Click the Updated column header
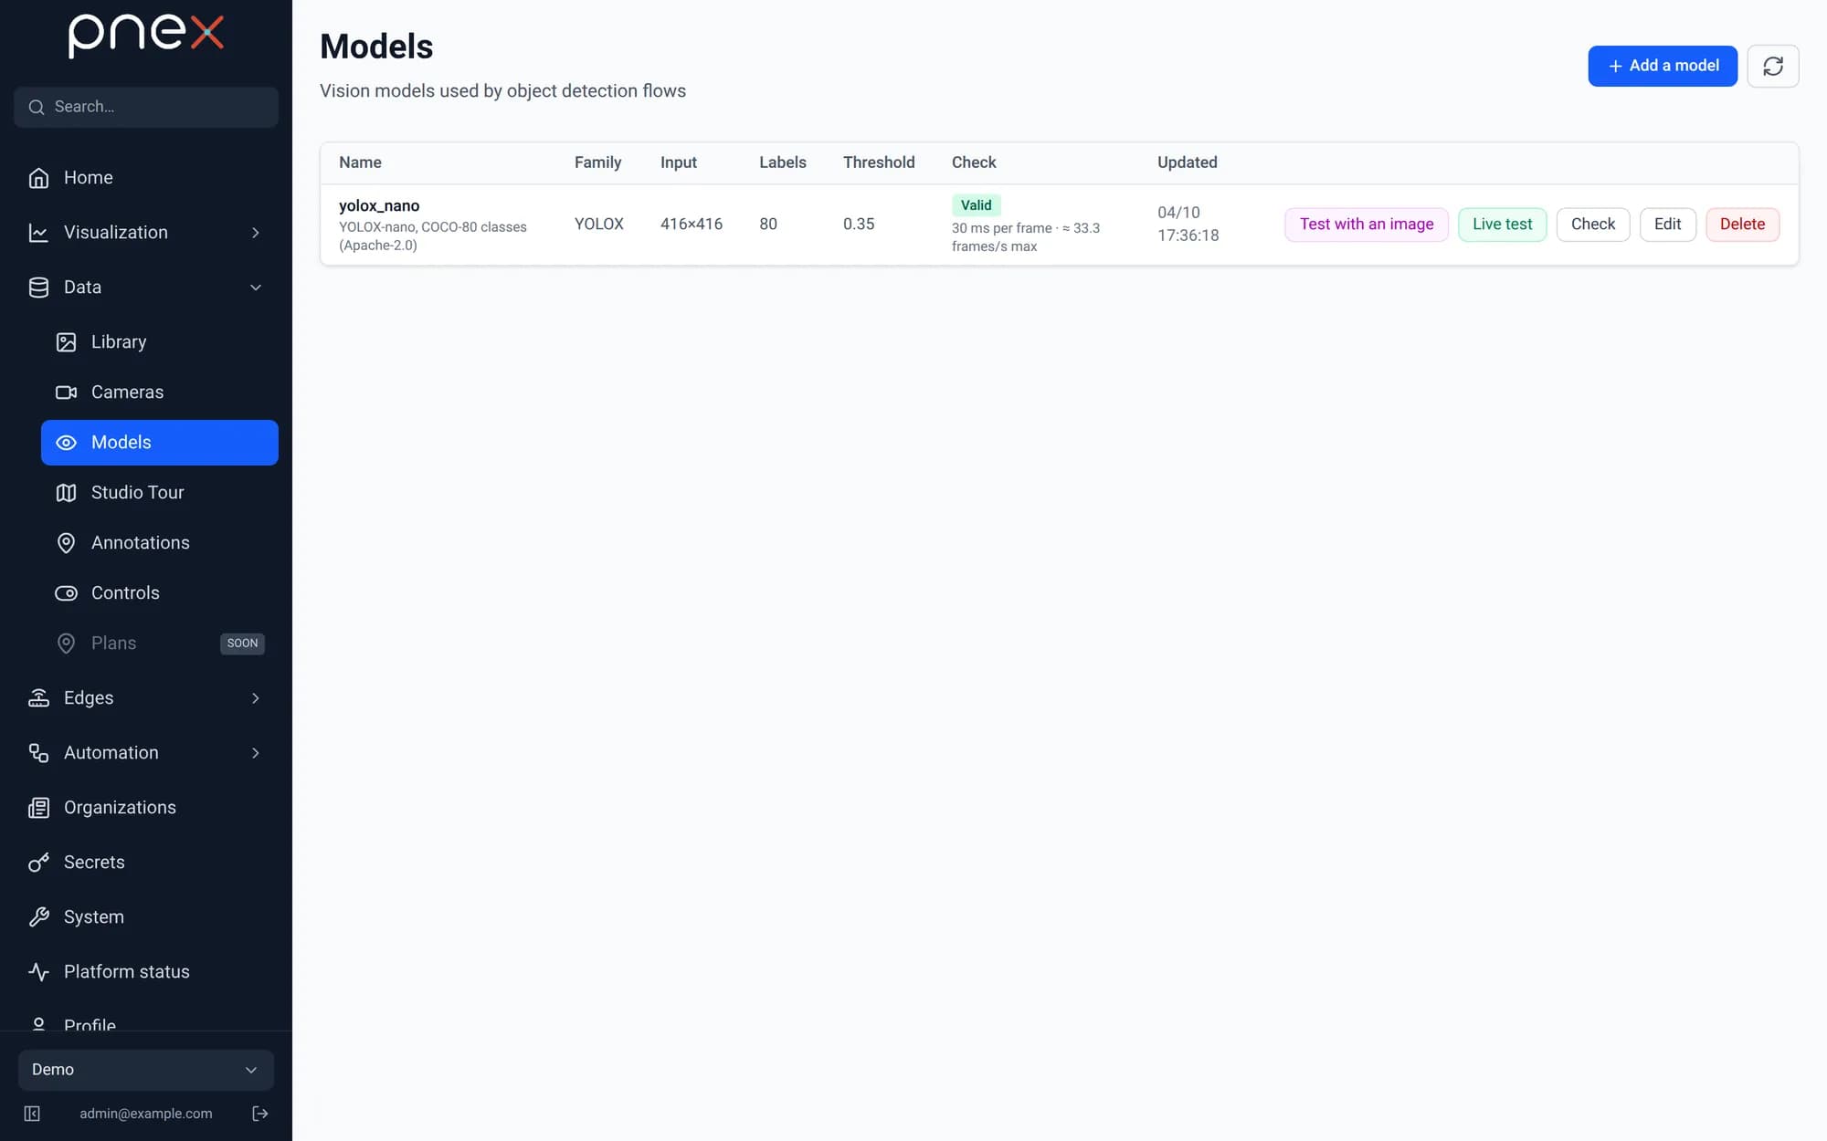This screenshot has width=1827, height=1141. 1187,162
